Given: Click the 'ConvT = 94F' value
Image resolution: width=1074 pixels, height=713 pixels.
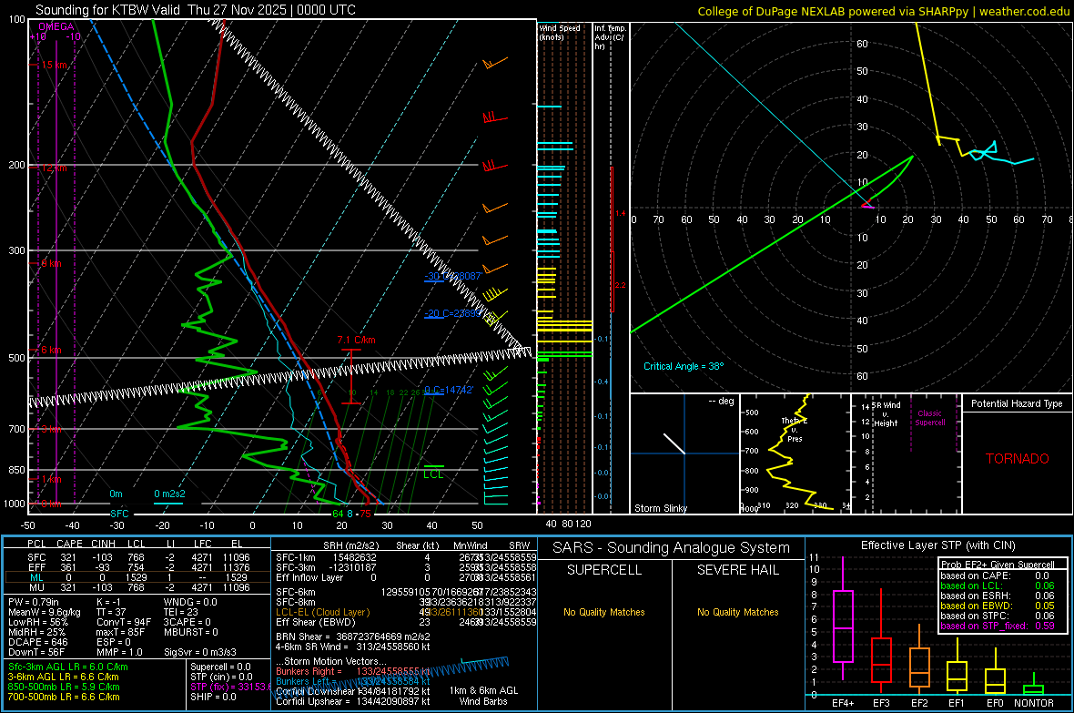Looking at the screenshot, I should (123, 623).
